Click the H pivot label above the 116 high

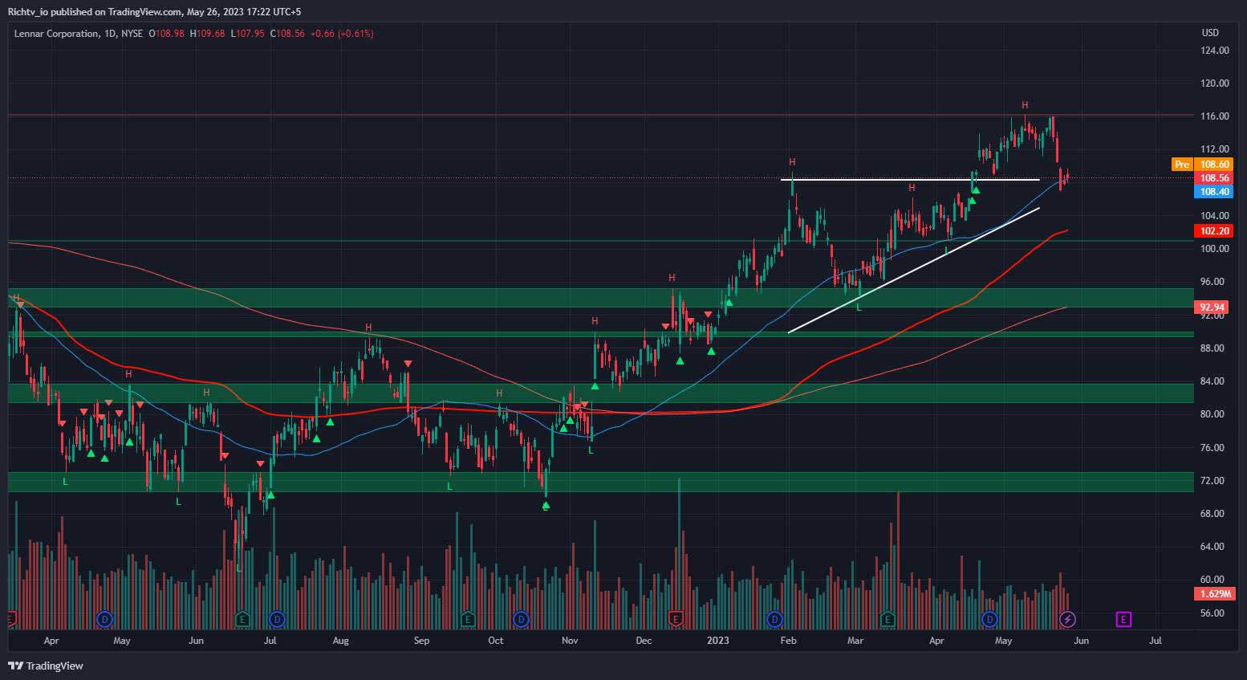(1025, 105)
